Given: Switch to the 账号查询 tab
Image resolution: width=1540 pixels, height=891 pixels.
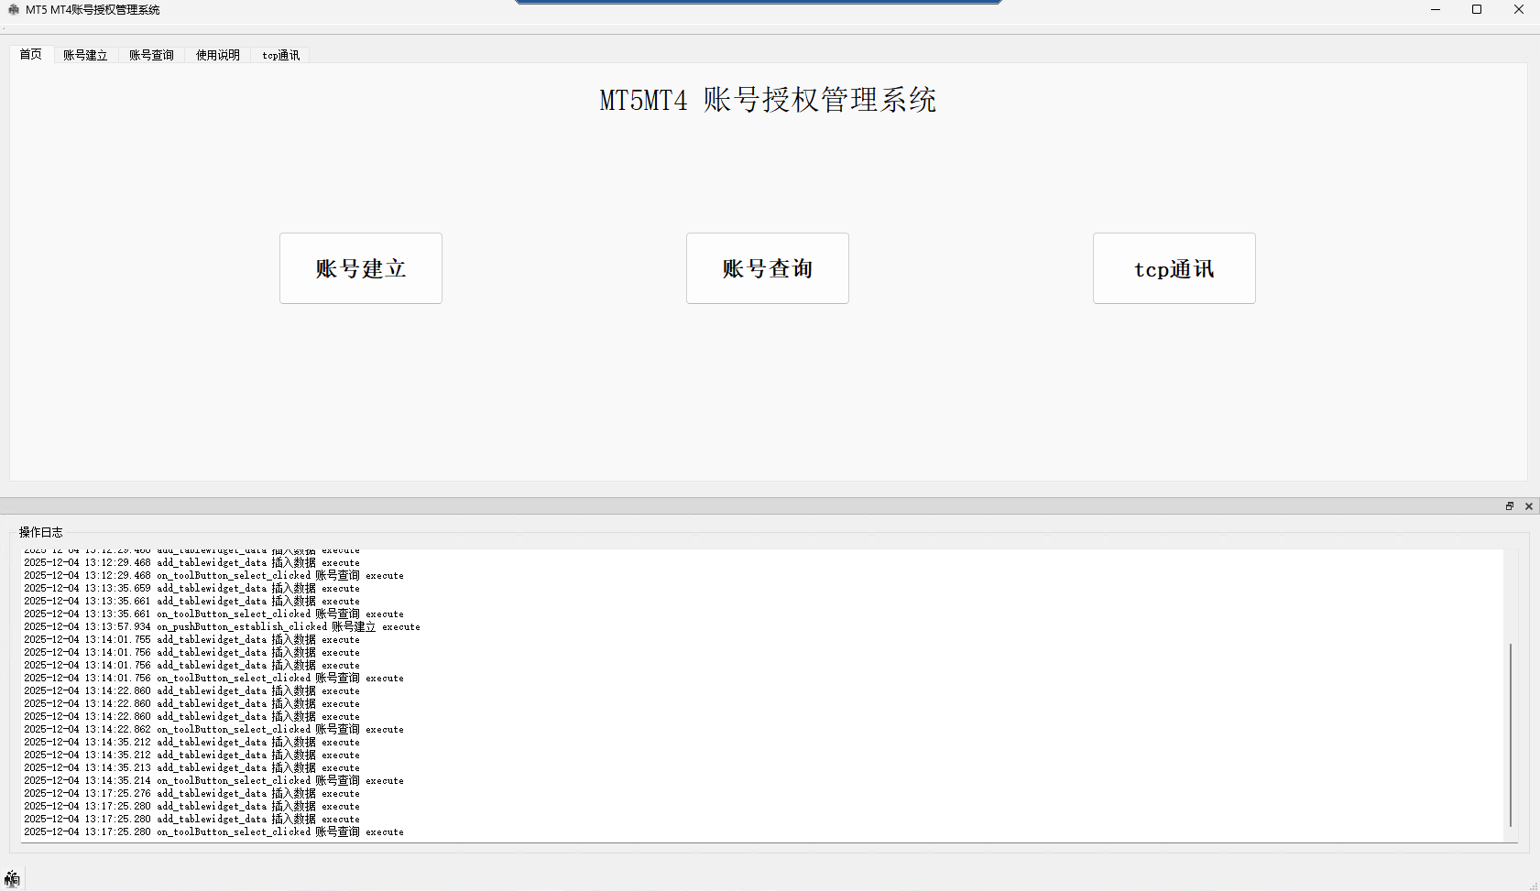Looking at the screenshot, I should click(151, 54).
